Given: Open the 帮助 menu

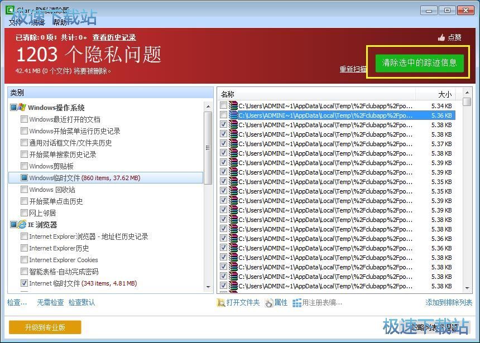Looking at the screenshot, I should [x=59, y=22].
